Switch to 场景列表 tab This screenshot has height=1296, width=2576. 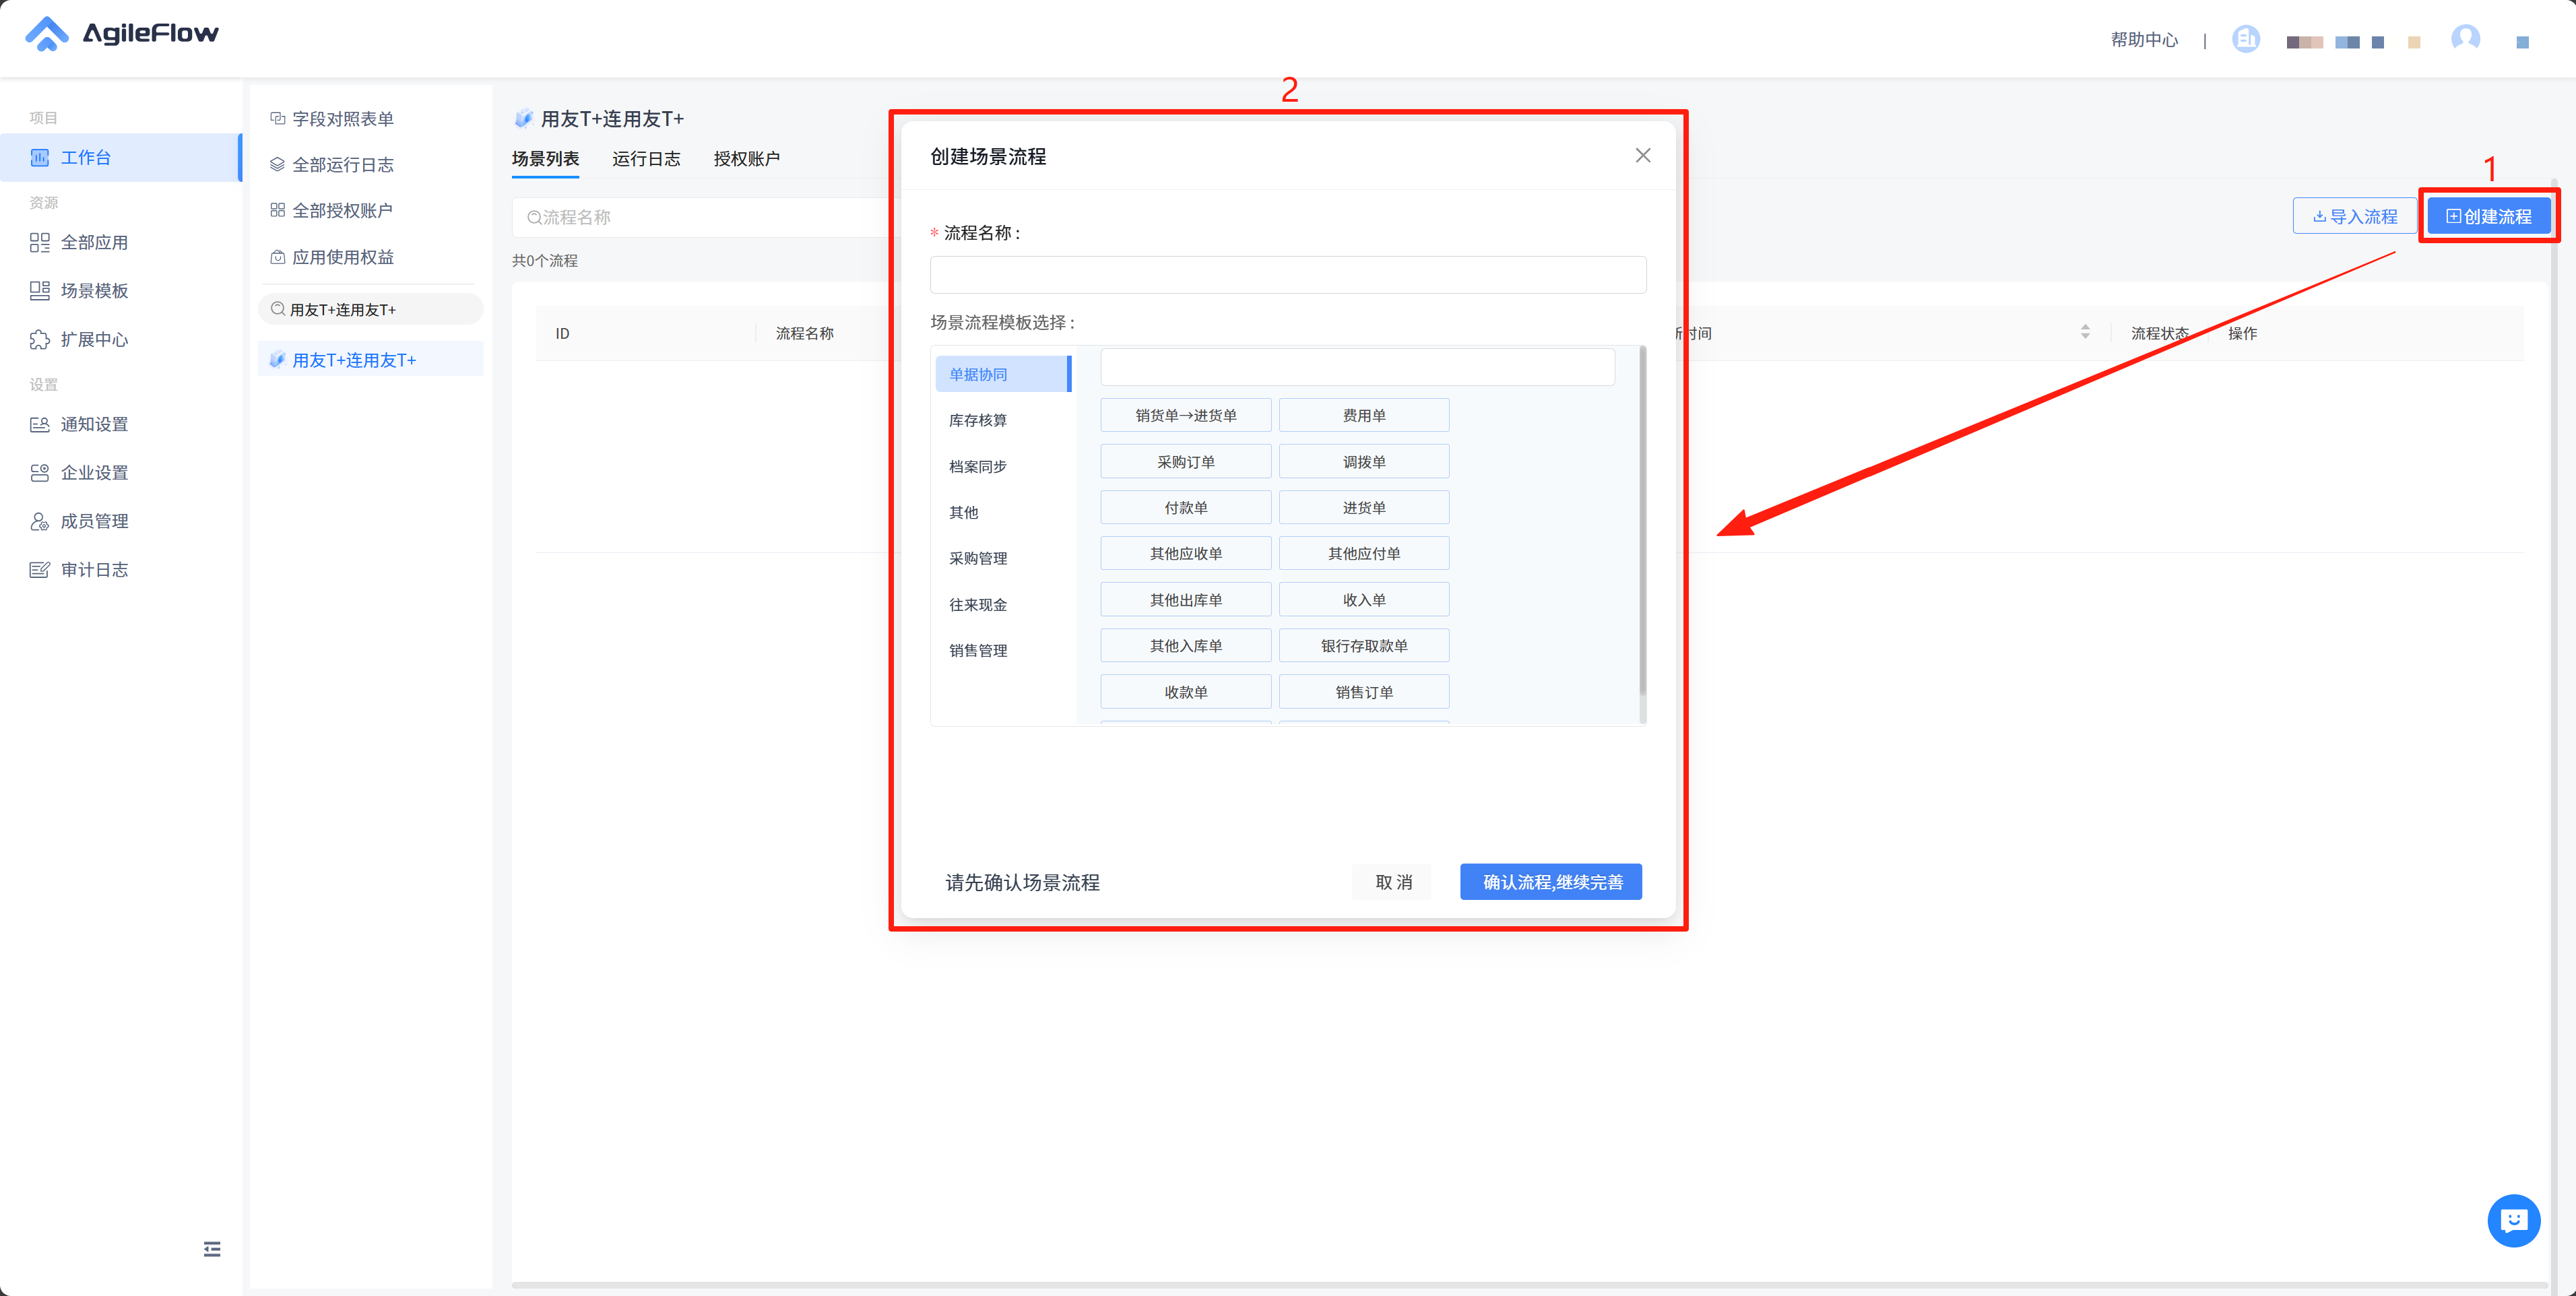click(x=545, y=158)
